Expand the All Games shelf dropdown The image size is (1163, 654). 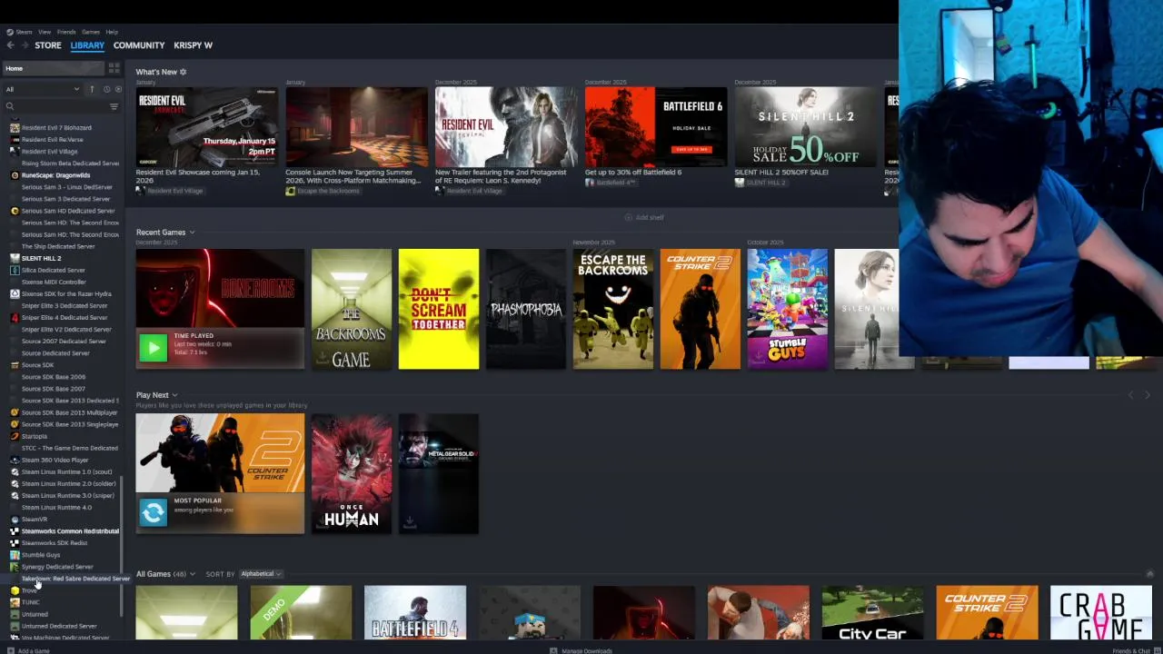point(192,574)
